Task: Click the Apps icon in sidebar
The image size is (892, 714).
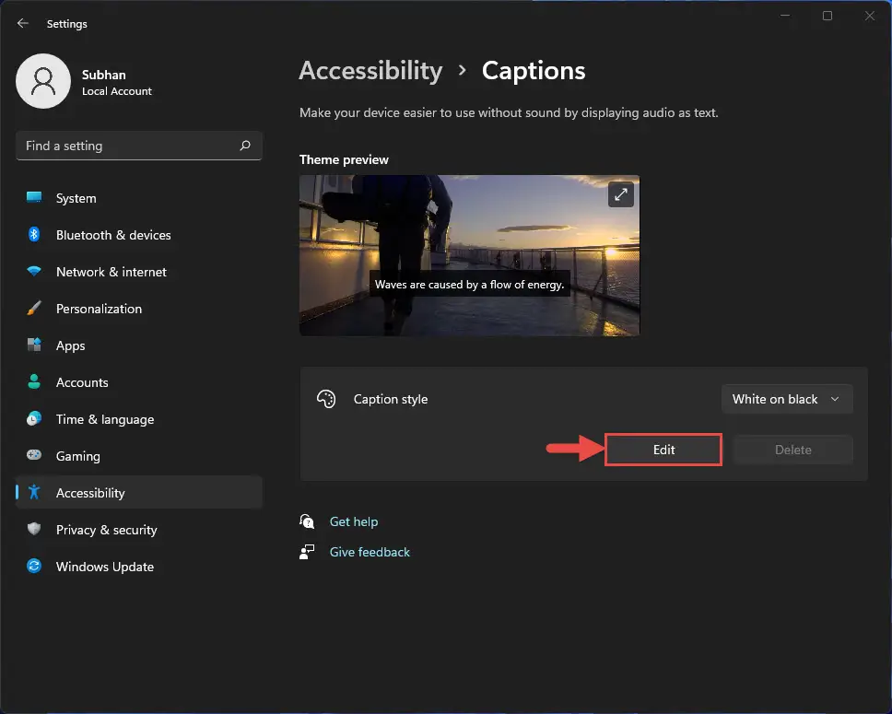Action: pos(34,345)
